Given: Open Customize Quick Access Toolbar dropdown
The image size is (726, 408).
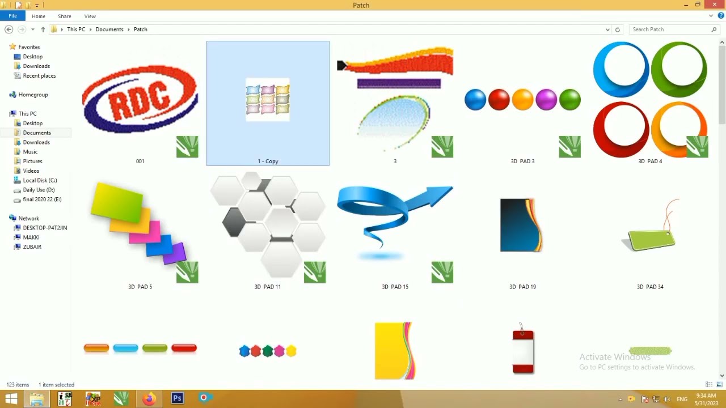Looking at the screenshot, I should [x=37, y=6].
